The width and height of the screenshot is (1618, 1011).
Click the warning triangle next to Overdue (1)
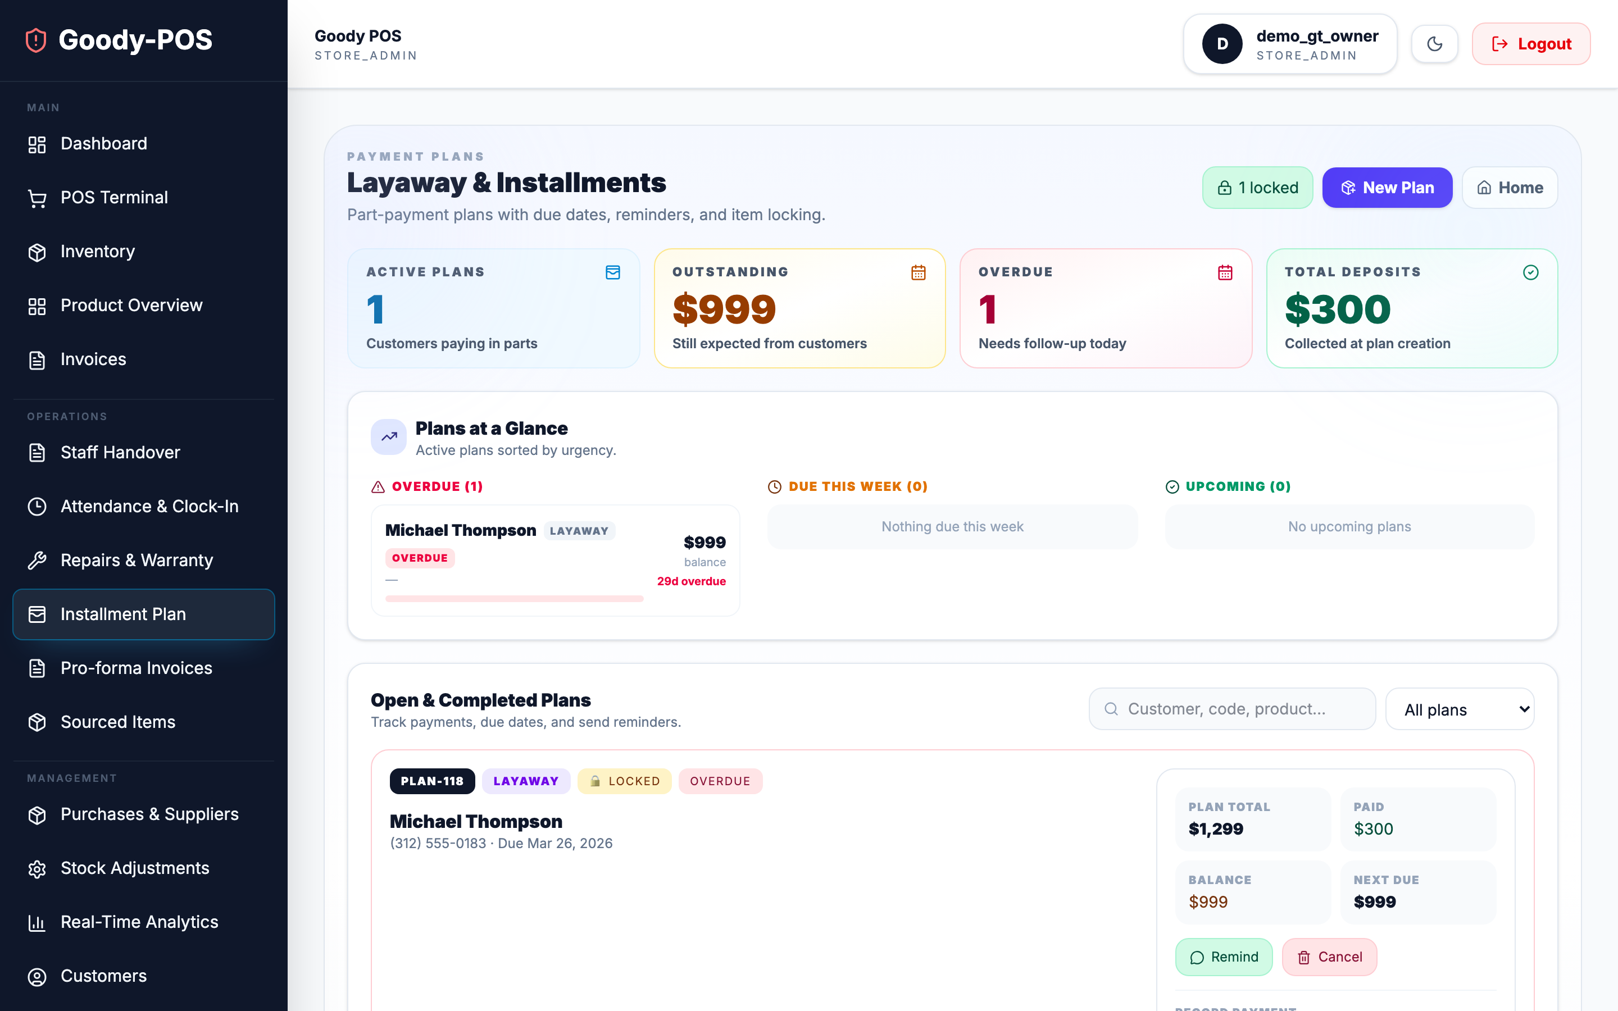point(378,487)
